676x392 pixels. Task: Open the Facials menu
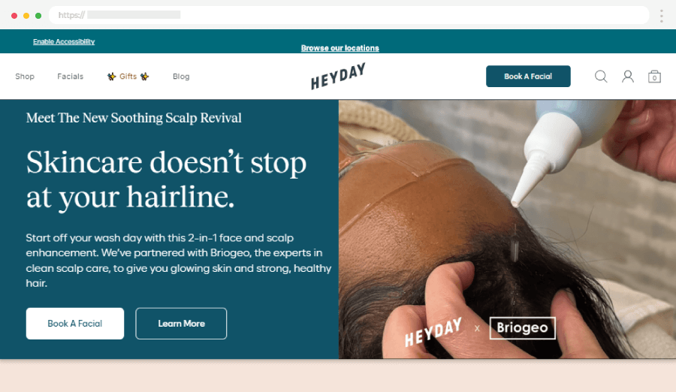[71, 77]
